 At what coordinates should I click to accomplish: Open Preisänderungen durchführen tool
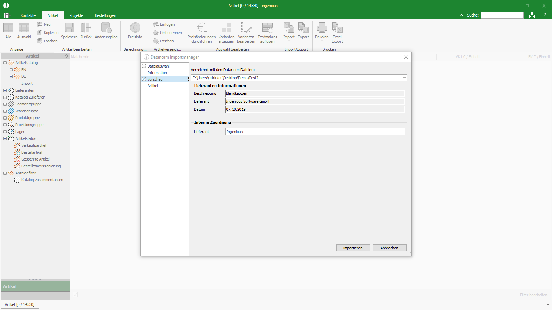[x=202, y=28]
